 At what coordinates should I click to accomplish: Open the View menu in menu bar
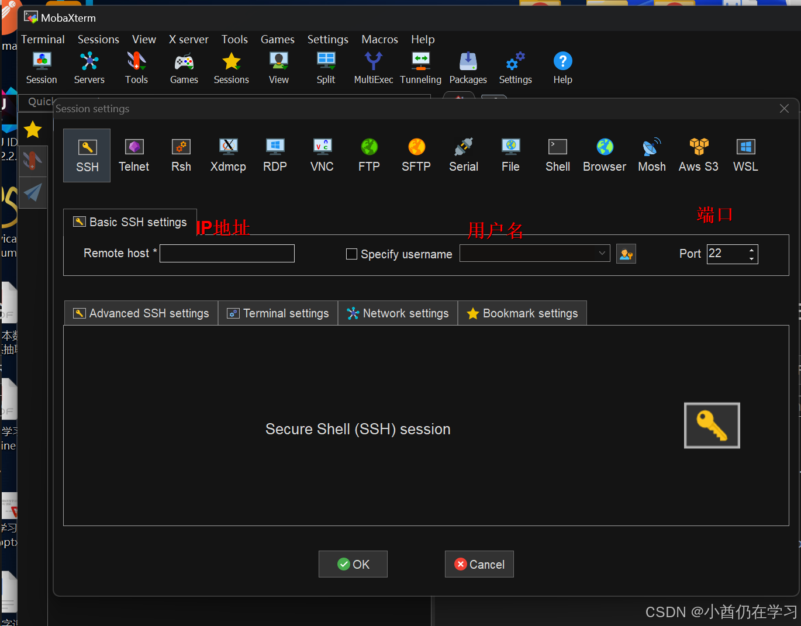point(144,39)
